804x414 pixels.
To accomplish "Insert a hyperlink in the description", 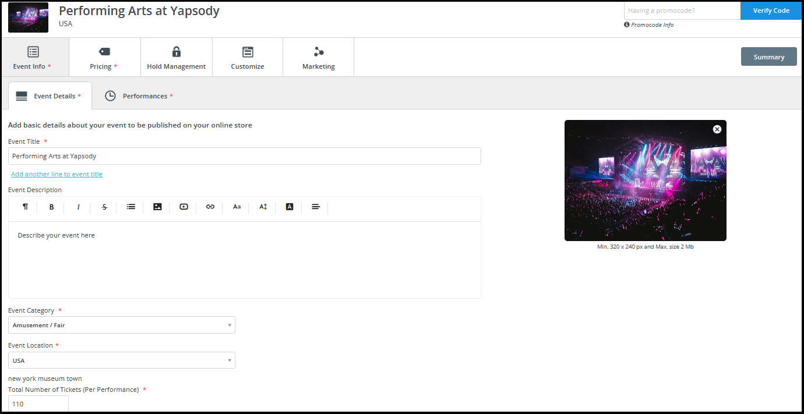I will [x=210, y=207].
